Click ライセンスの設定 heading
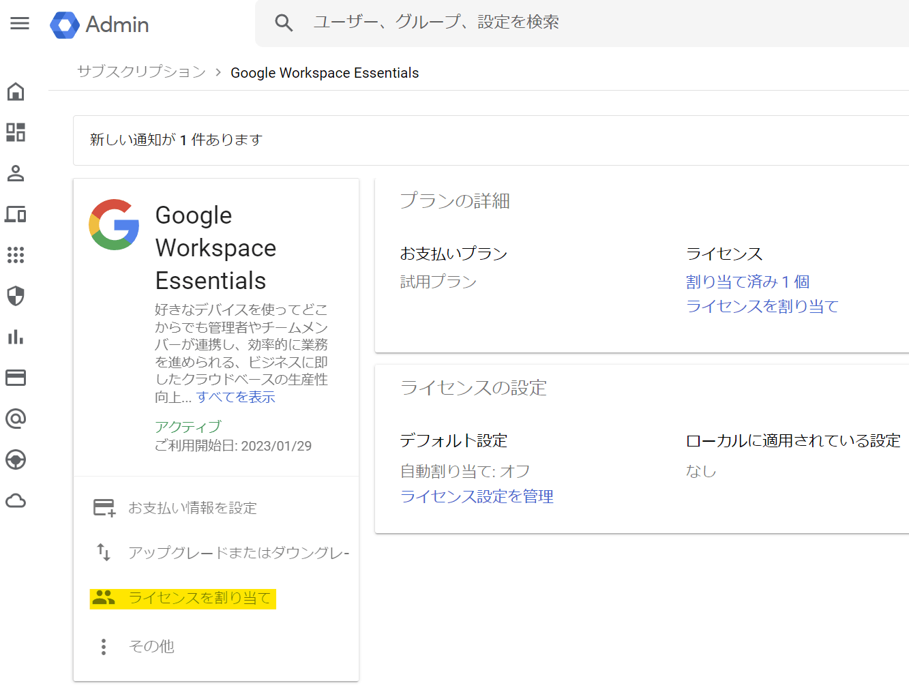909x694 pixels. [473, 388]
